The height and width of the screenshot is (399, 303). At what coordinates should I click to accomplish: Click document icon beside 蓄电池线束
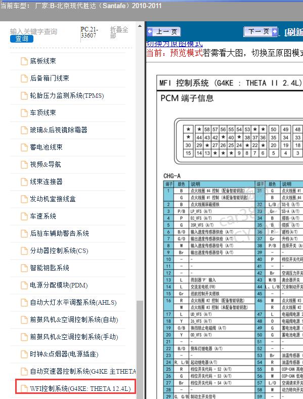[24, 148]
